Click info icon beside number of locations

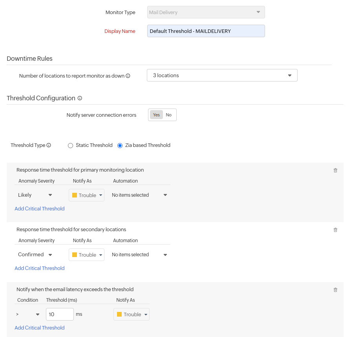pos(128,76)
